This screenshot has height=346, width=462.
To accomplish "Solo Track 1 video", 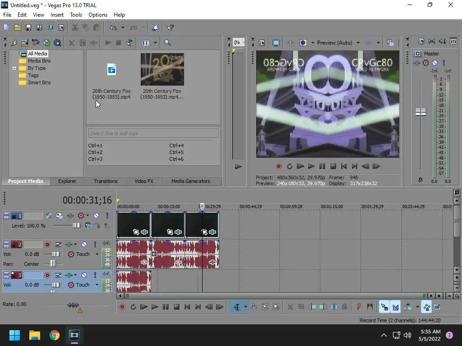I will [x=107, y=216].
